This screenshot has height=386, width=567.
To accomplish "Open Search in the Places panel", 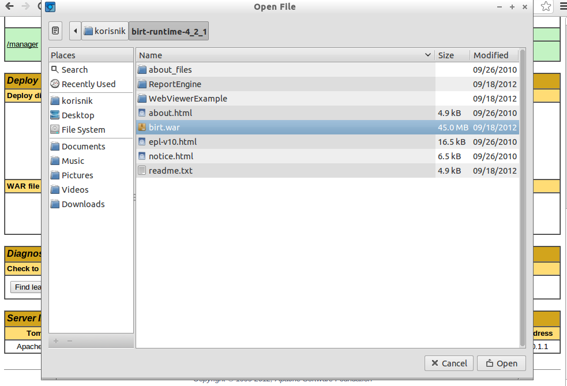I will pos(91,69).
